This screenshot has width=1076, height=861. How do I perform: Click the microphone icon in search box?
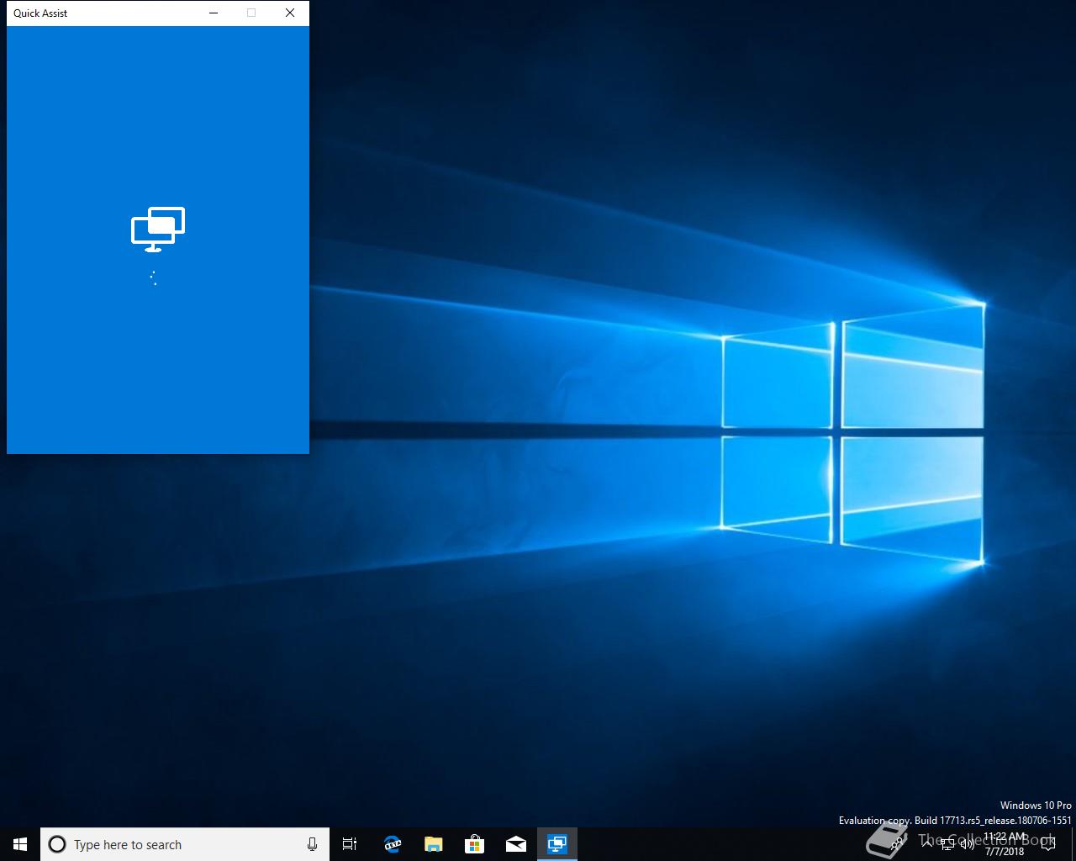(312, 844)
